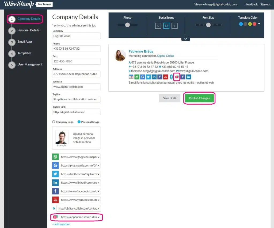Click the www.digital-collab.com link in the signature
274x228 pixels.
coord(194,71)
